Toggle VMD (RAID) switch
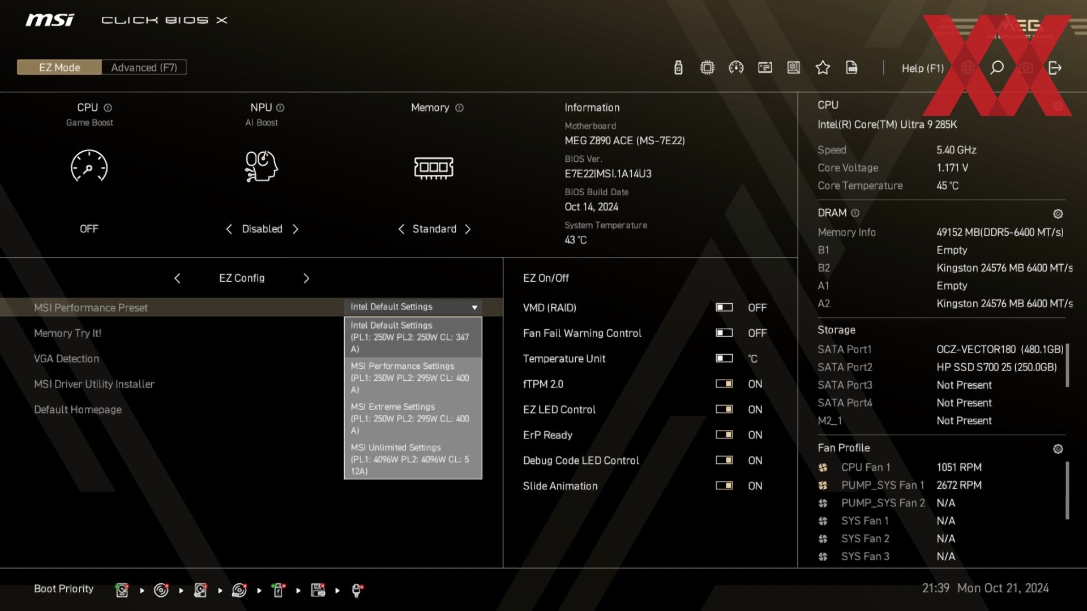This screenshot has height=611, width=1087. point(724,307)
